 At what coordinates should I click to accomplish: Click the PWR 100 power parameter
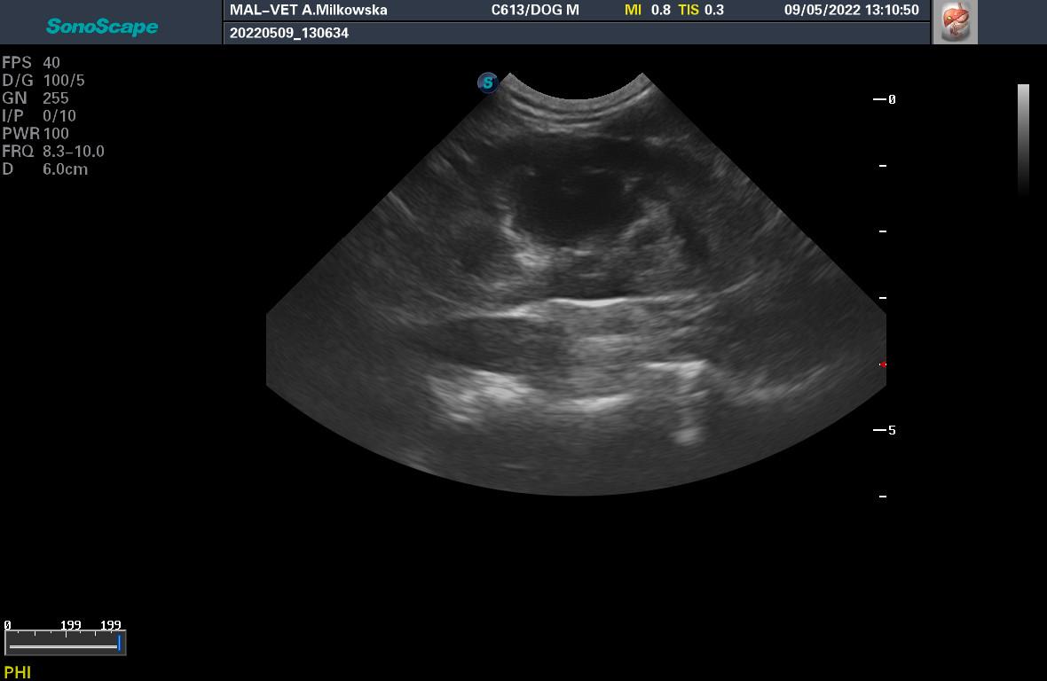tap(35, 134)
